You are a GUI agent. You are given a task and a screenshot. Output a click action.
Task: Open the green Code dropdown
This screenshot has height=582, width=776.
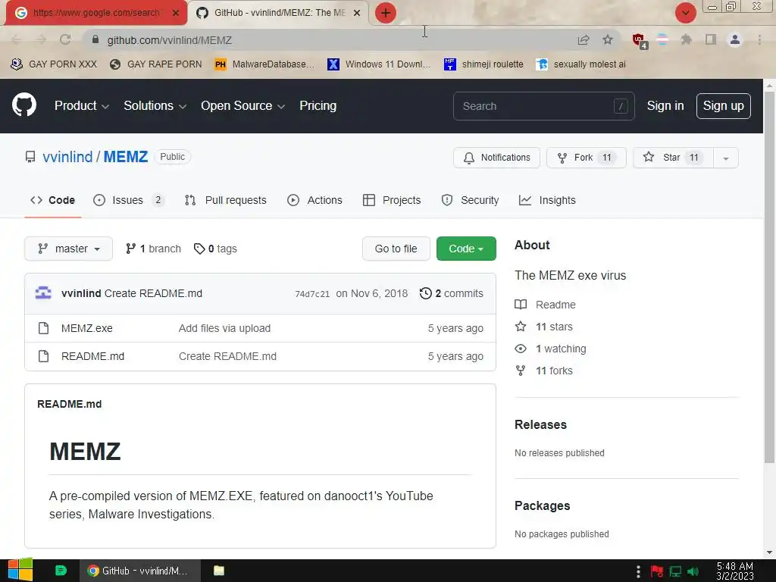tap(466, 249)
